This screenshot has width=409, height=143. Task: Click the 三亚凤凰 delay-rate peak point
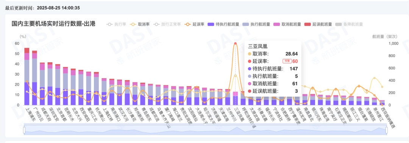pyautogui.click(x=235, y=43)
